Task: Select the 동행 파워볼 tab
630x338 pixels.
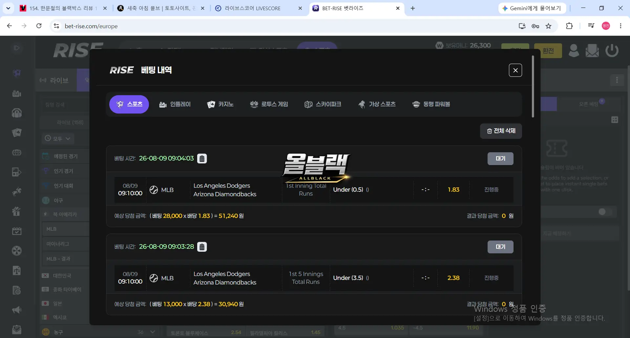Action: (x=431, y=104)
